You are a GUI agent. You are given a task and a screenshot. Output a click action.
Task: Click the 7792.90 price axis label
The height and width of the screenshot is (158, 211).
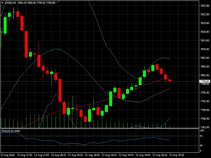205,101
